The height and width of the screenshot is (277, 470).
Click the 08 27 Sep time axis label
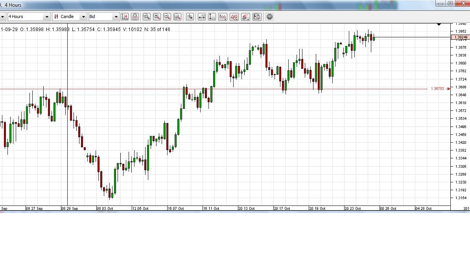click(x=35, y=208)
